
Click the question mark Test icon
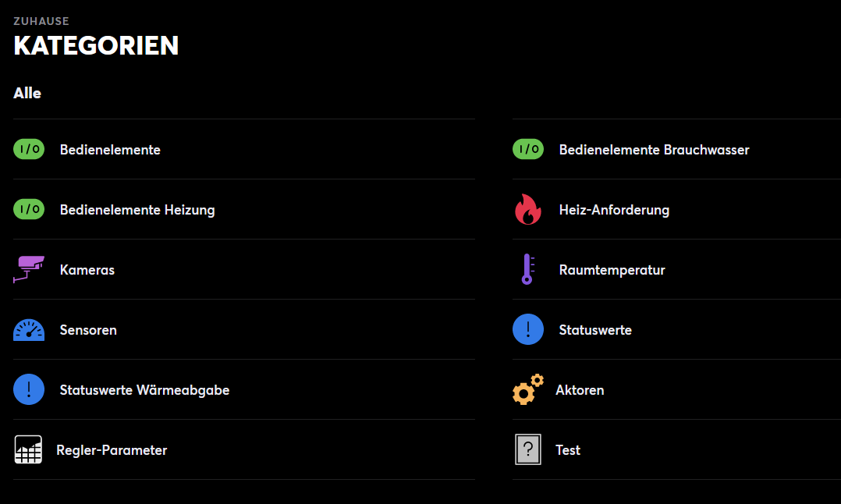528,450
